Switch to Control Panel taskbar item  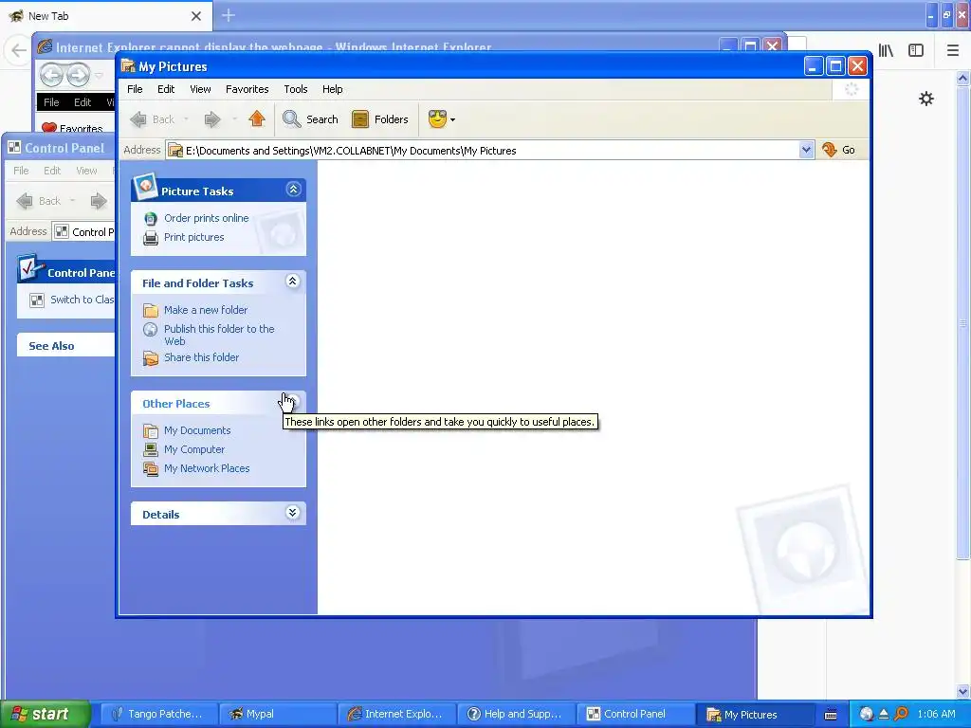pyautogui.click(x=636, y=714)
